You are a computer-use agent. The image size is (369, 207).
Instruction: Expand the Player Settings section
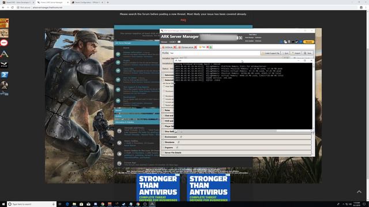point(163,126)
